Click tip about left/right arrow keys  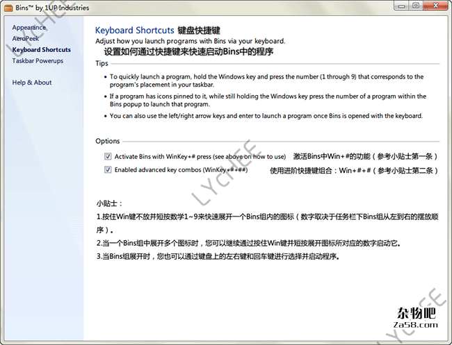(266, 116)
